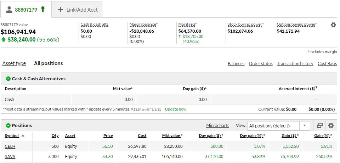This screenshot has height=163, width=340.
Task: Click the plus icon for Link/Add Acct
Action: coord(61,10)
